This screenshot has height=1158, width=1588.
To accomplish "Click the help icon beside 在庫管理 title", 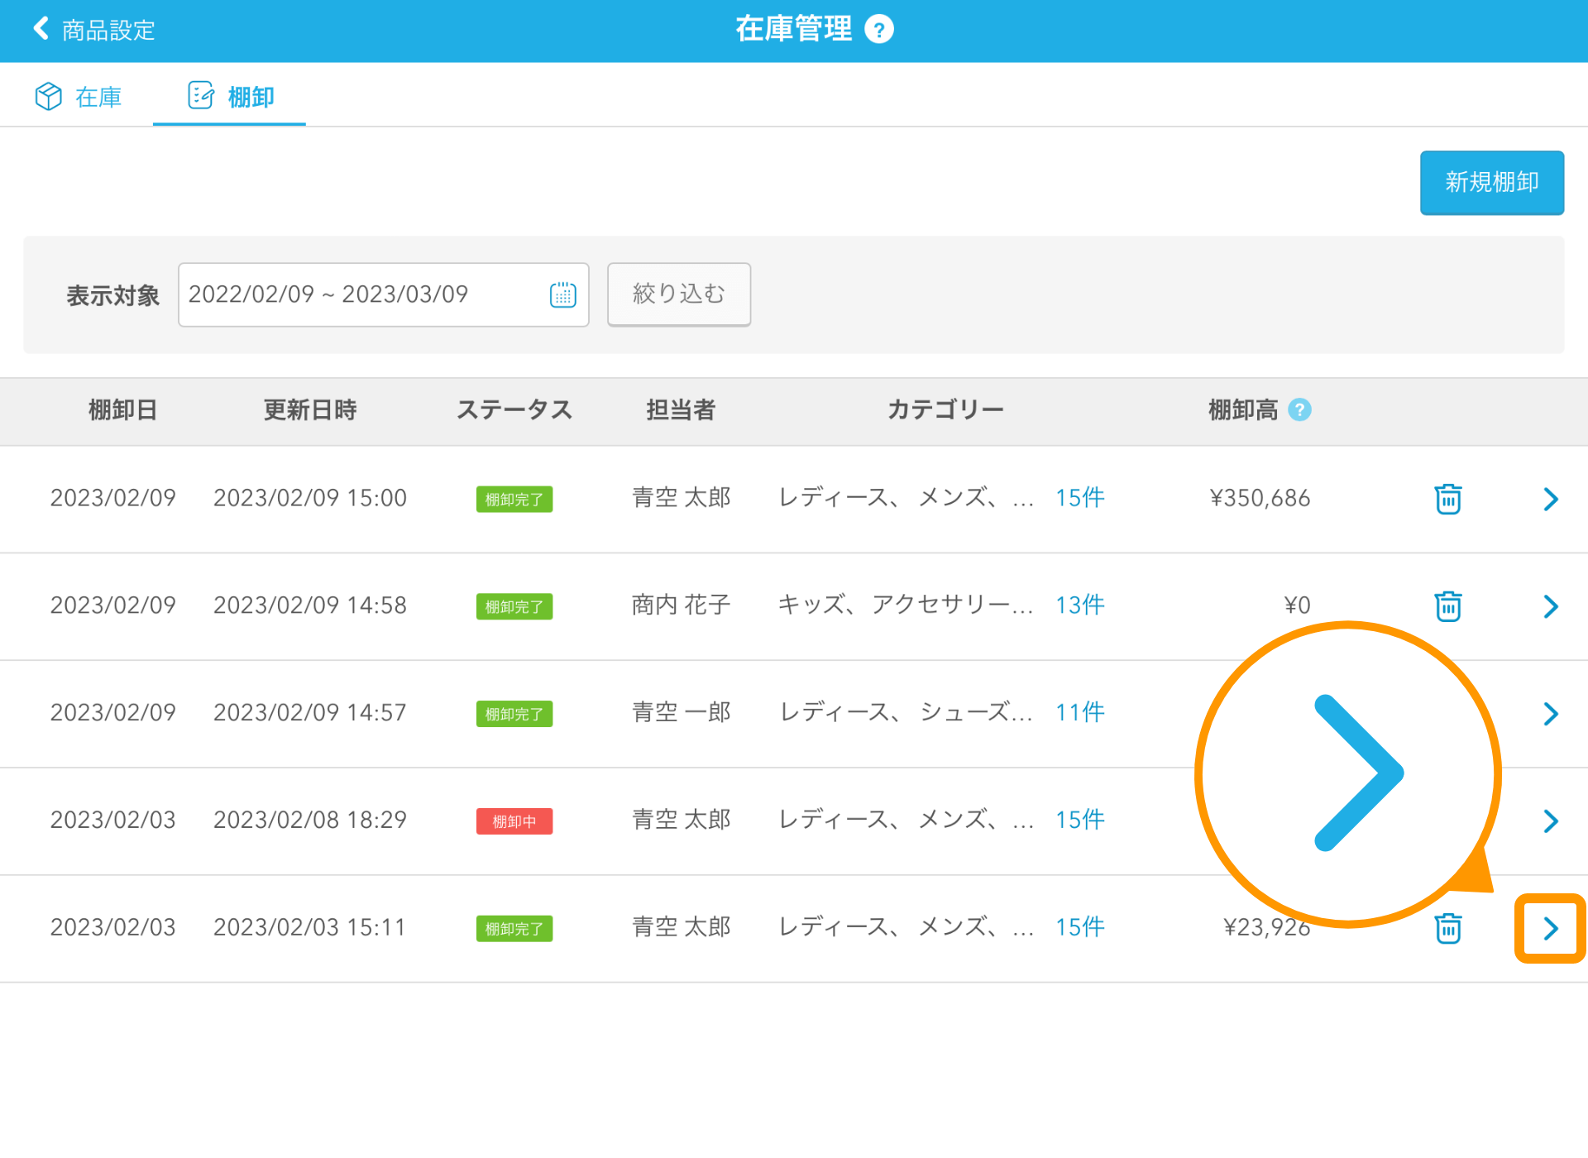I will tap(878, 30).
